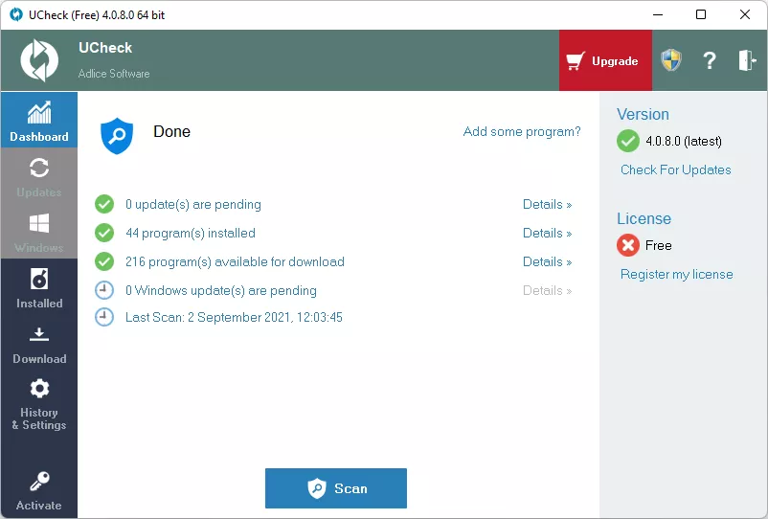Expand Details for pending updates
The width and height of the screenshot is (768, 519).
[x=547, y=204]
